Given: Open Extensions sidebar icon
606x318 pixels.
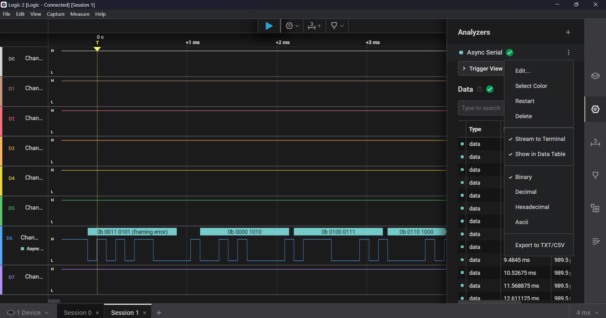Looking at the screenshot, I should 595,208.
